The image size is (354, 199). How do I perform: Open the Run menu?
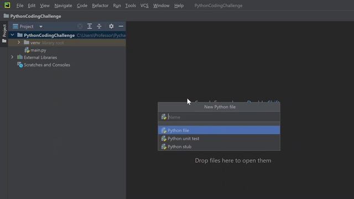coord(117,6)
